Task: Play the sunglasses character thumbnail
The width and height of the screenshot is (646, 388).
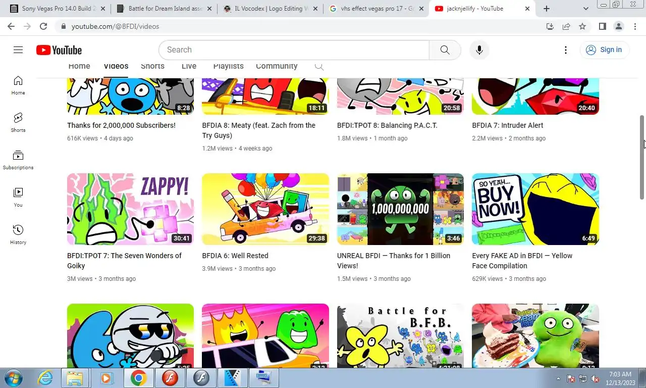Action: (130, 335)
